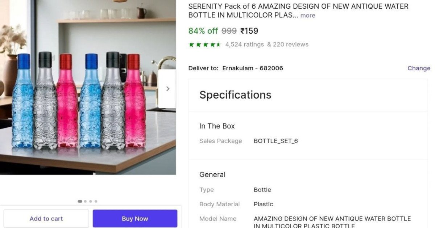Click the In The Box section header
Viewport: 435px width, 228px height.
(217, 126)
